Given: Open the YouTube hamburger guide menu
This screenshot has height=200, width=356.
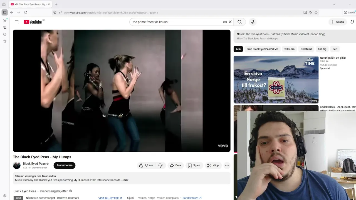Looking at the screenshot, I should tap(17, 22).
